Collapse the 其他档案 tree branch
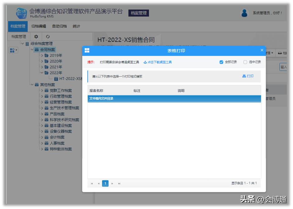The image size is (293, 209). [x=32, y=85]
